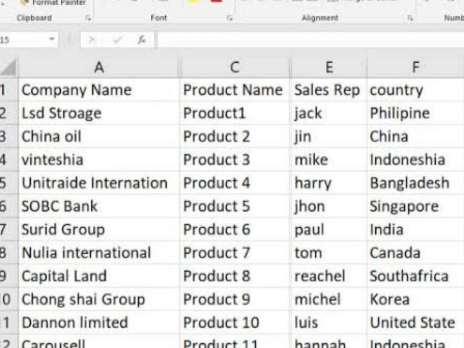The height and width of the screenshot is (348, 464).
Task: Open the Alignment settings dialog launcher
Action: coord(410,19)
